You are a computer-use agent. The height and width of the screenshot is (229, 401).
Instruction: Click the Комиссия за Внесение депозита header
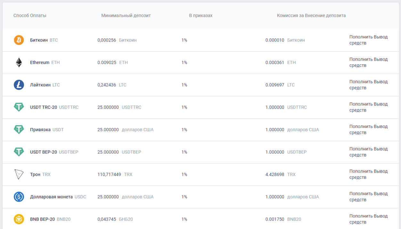pyautogui.click(x=311, y=15)
